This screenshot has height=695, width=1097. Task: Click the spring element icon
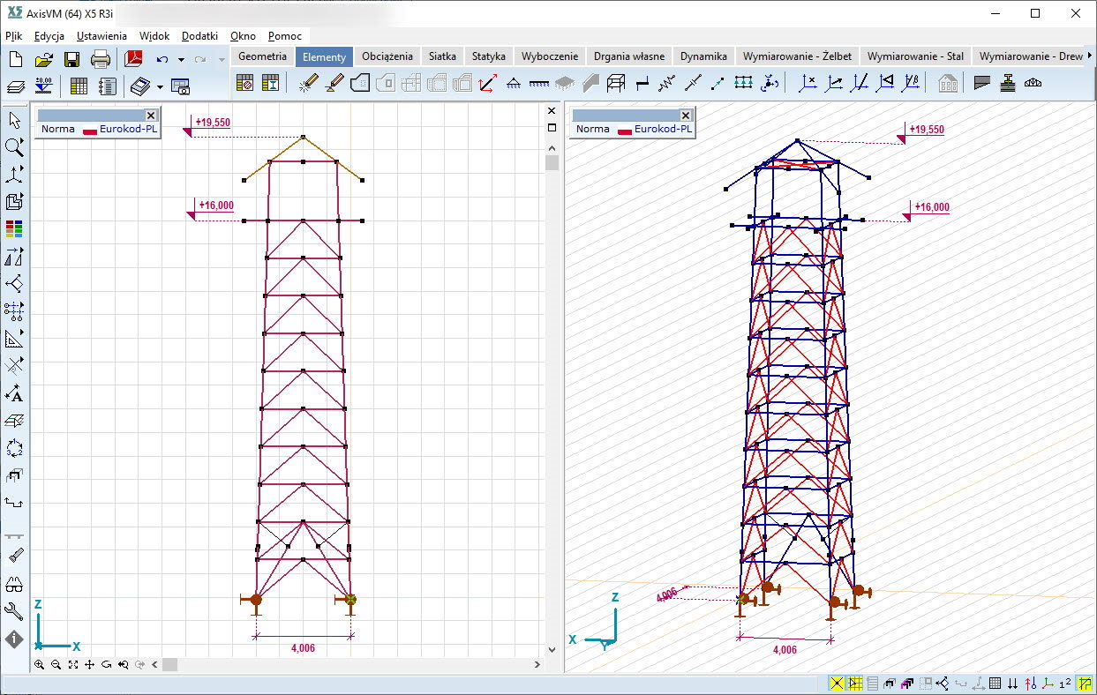[x=667, y=84]
